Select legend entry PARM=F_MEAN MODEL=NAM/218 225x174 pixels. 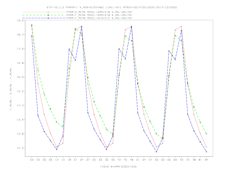(x=99, y=15)
